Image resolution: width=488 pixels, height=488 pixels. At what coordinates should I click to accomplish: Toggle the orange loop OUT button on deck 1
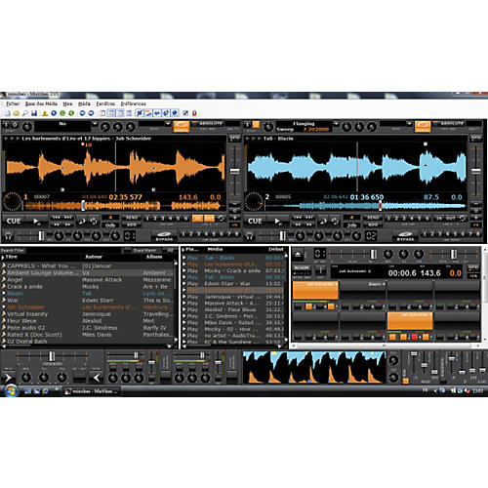(209, 219)
